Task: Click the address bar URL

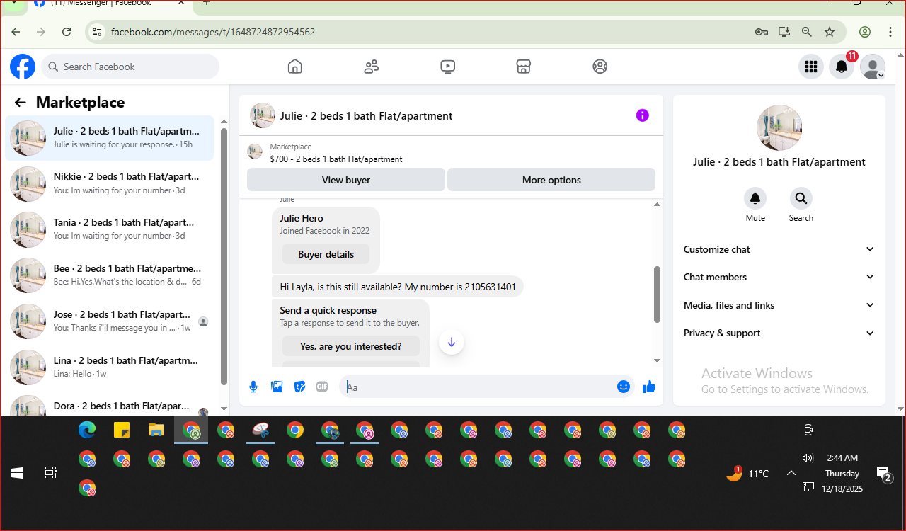Action: [213, 32]
